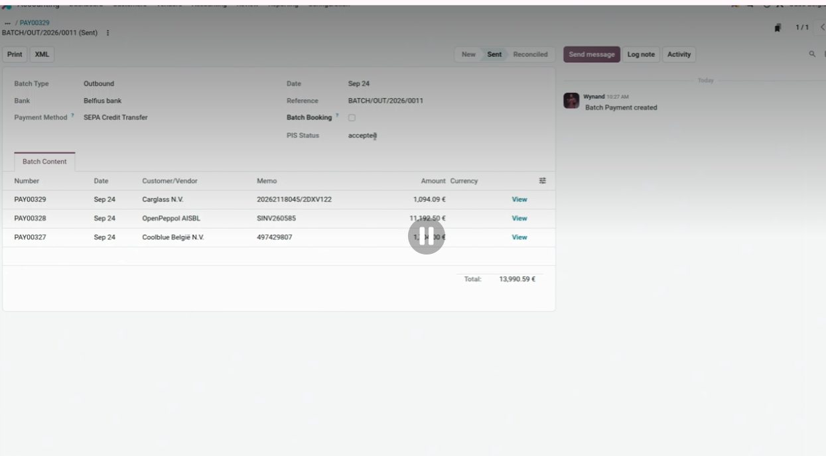826x456 pixels.
Task: Click the XML button
Action: point(42,54)
